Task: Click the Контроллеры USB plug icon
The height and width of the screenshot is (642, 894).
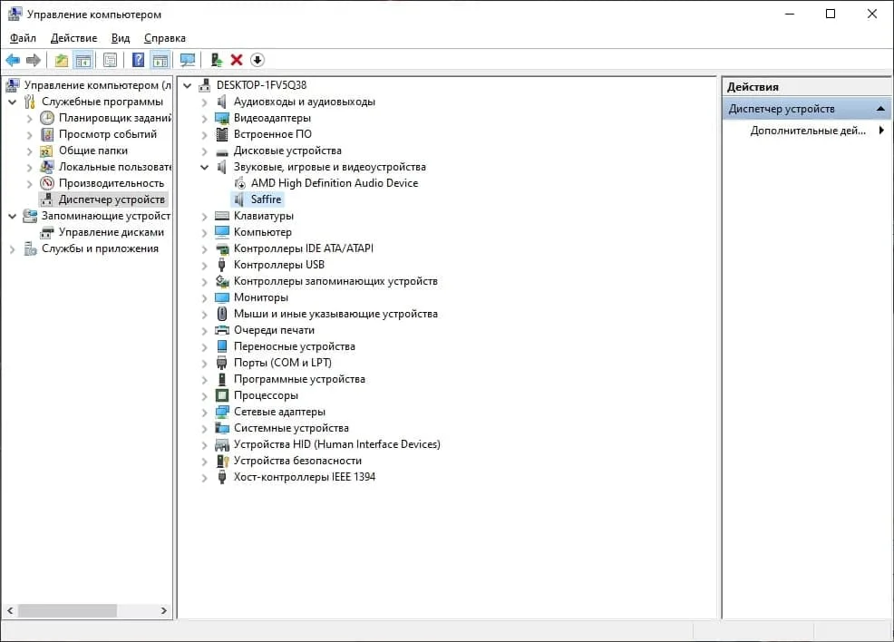Action: tap(222, 265)
